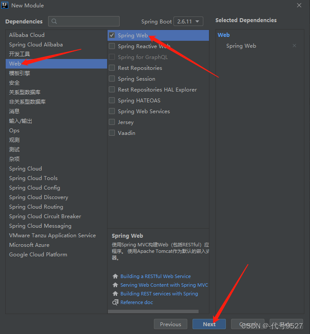Enable the Vaadin checkbox

click(112, 133)
